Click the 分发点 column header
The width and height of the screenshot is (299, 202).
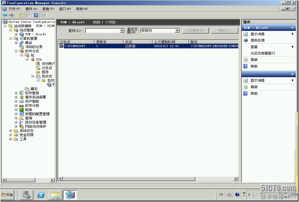[76, 42]
